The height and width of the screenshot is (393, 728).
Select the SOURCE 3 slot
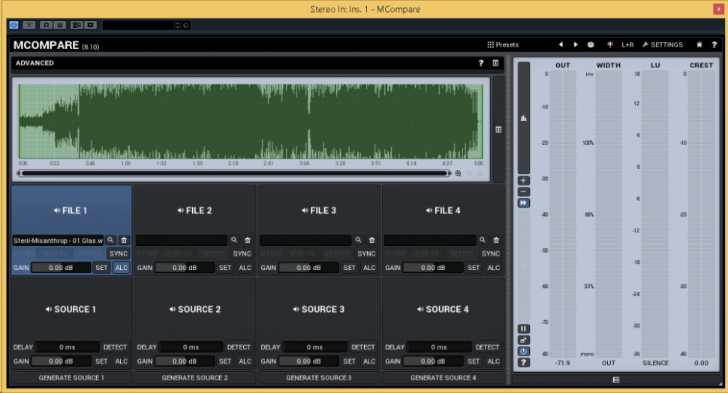coord(319,309)
